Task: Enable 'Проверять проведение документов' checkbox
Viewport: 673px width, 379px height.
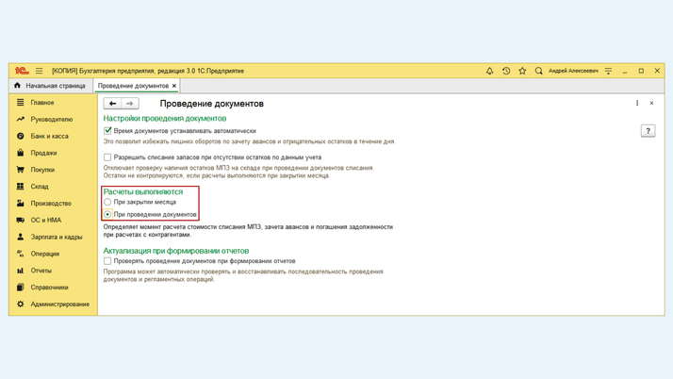Action: pos(107,261)
